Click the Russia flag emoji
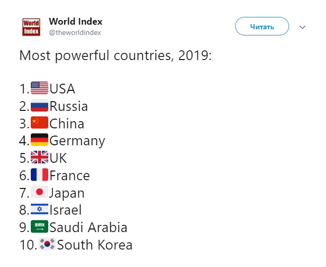This screenshot has width=326, height=267. pos(40,105)
